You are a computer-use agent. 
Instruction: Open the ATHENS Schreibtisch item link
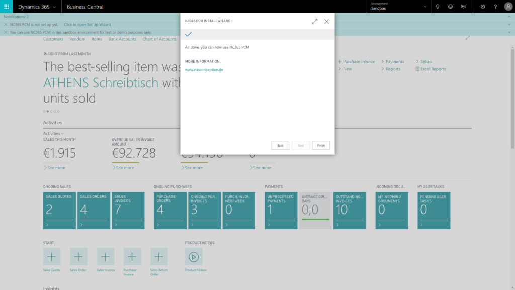[101, 83]
